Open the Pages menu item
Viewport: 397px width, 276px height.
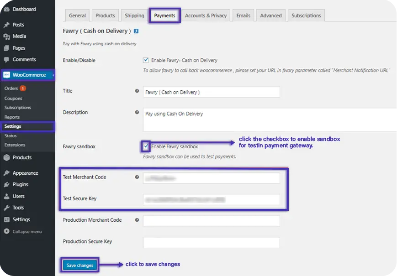[19, 48]
